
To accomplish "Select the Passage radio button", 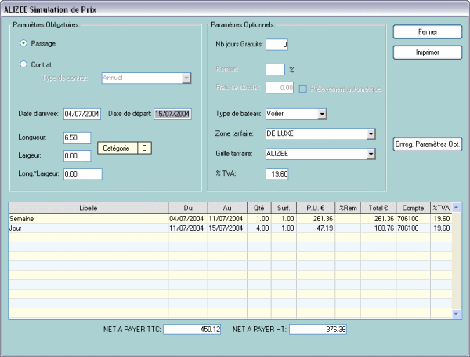I will click(23, 43).
